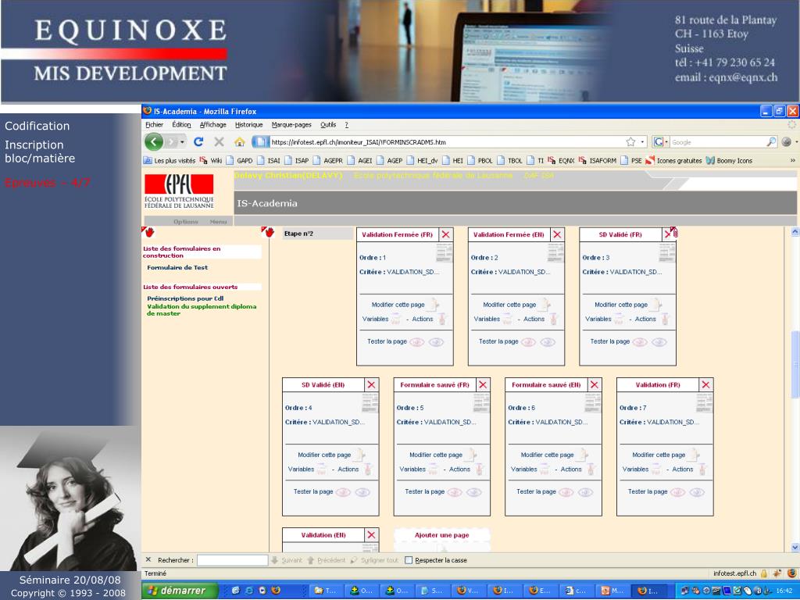800x600 pixels.
Task: Open the Historique menu
Action: (248, 124)
